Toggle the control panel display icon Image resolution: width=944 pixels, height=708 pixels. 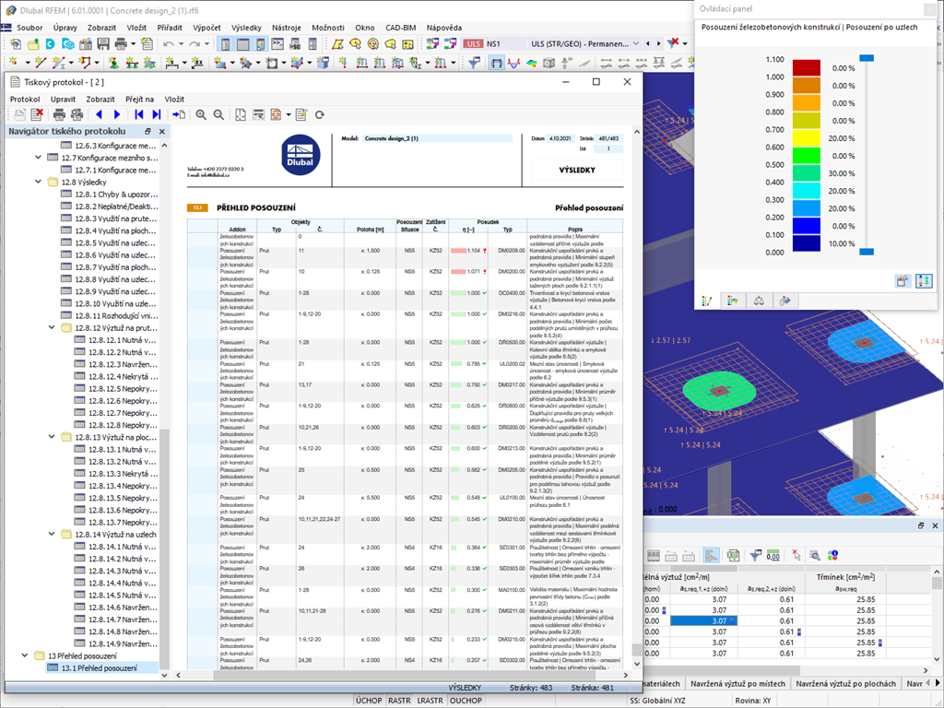[260, 44]
